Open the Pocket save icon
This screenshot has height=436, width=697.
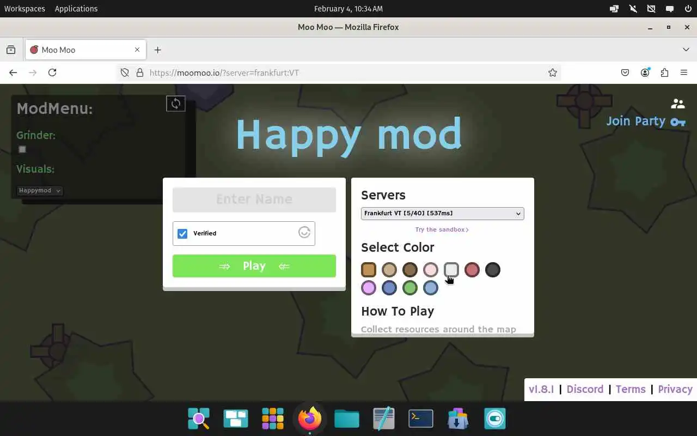(625, 72)
